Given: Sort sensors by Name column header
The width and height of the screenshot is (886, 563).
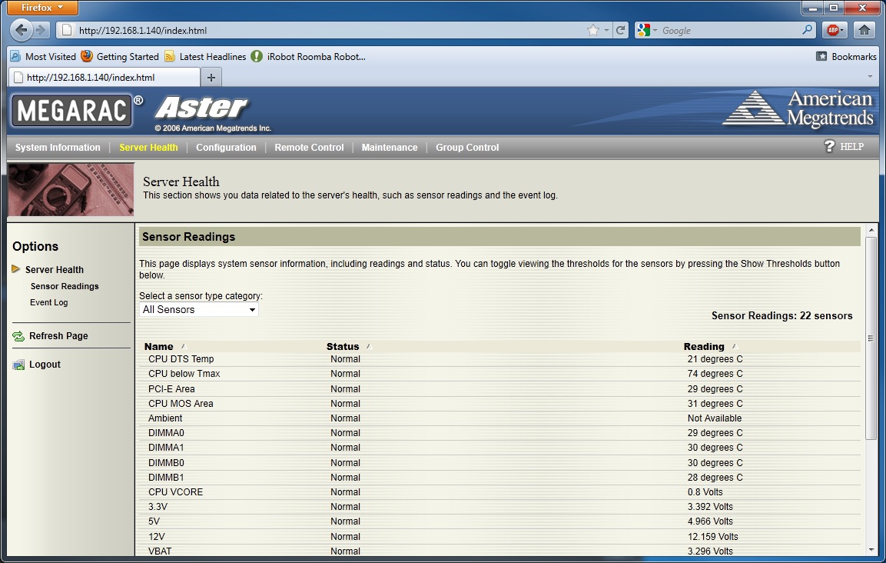Looking at the screenshot, I should coord(159,346).
